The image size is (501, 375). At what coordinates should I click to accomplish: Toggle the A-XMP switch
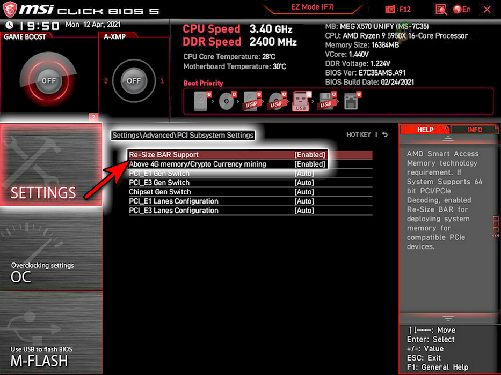coord(134,81)
